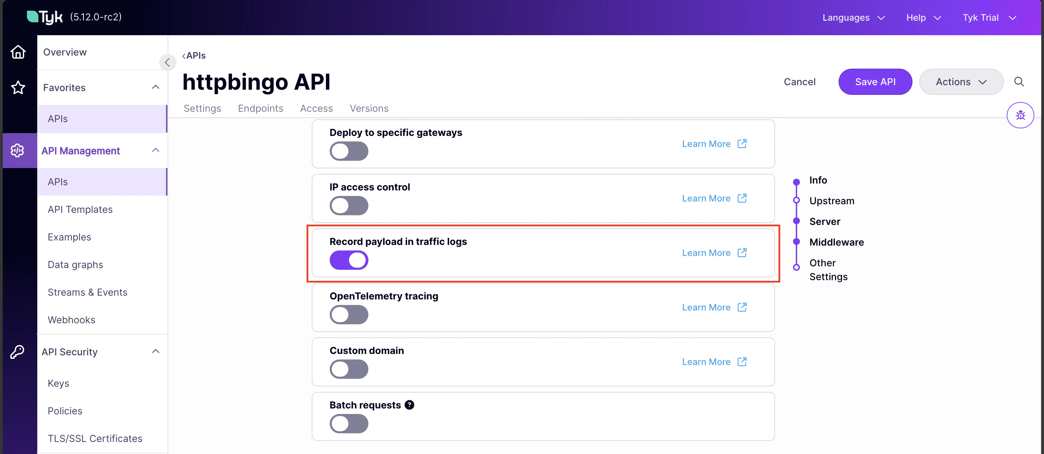
Task: Turn on Deploy to specific gateways
Action: (x=349, y=151)
